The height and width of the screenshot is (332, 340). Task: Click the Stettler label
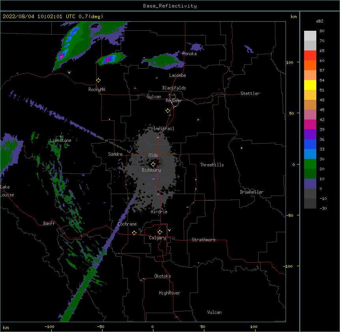click(x=250, y=93)
